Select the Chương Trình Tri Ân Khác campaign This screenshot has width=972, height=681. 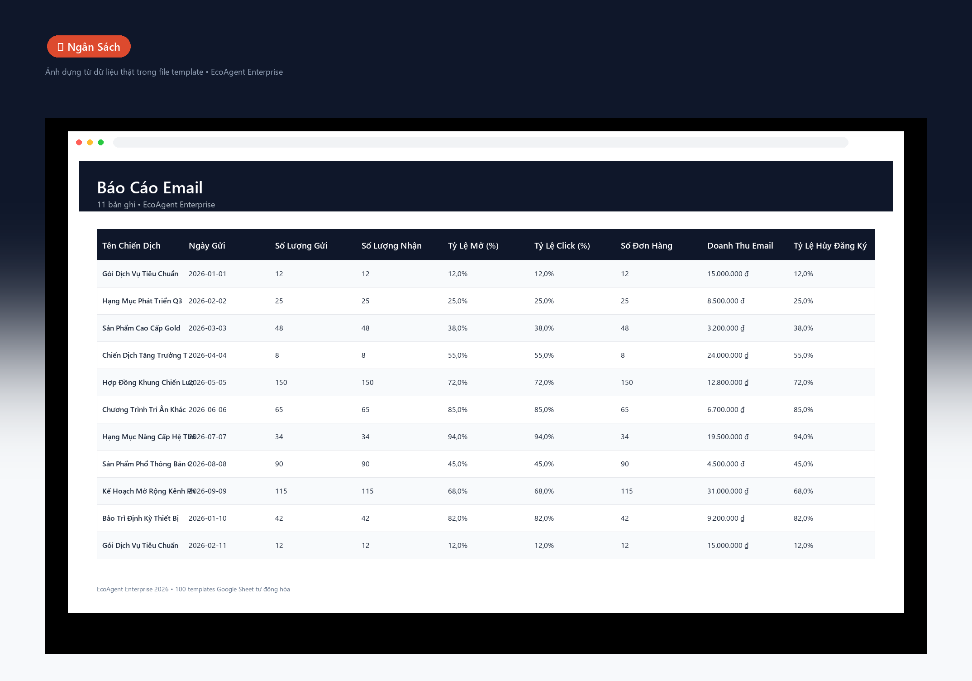pyautogui.click(x=144, y=410)
